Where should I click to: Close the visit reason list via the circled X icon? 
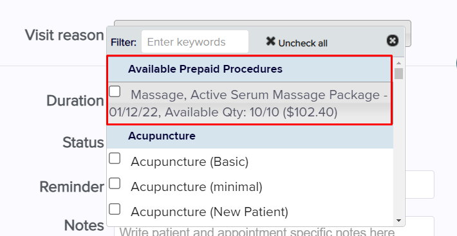point(392,41)
